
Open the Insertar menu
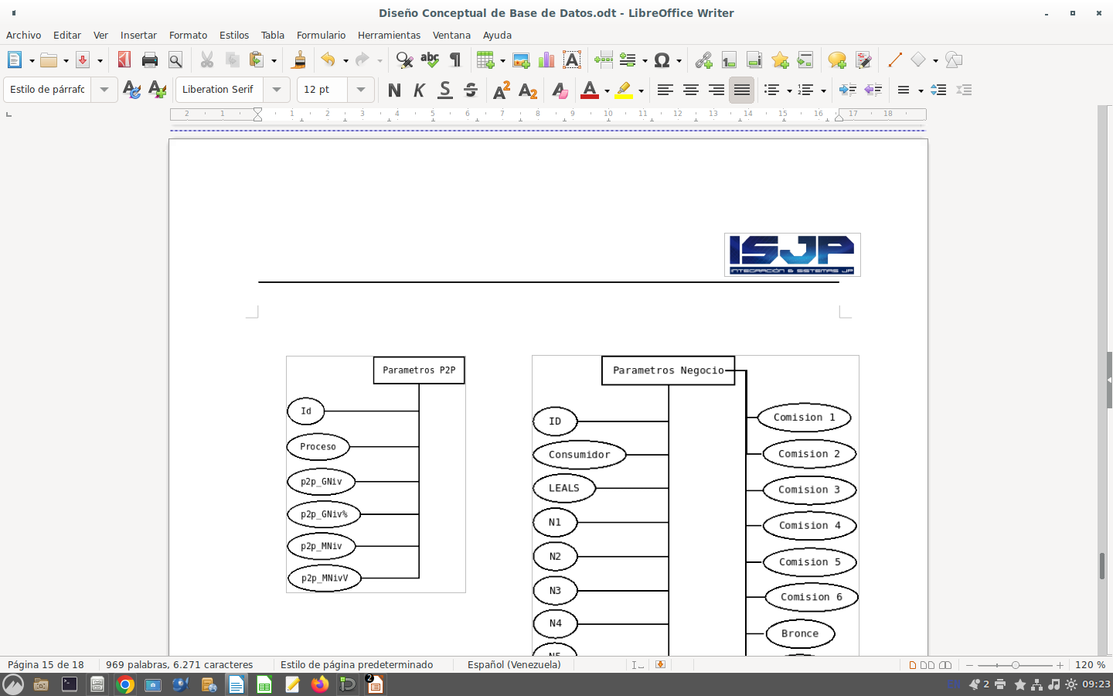click(x=138, y=35)
